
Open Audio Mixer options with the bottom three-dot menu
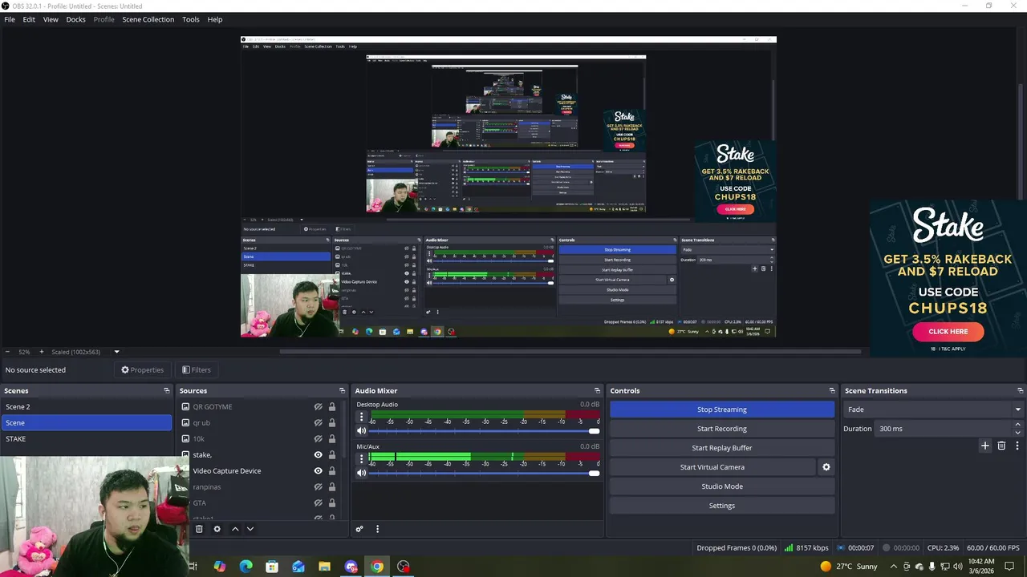pyautogui.click(x=377, y=529)
